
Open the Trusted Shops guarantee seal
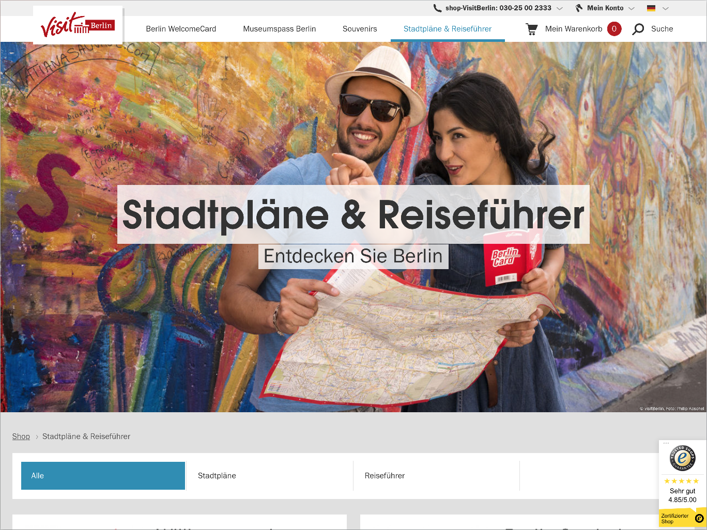[682, 458]
